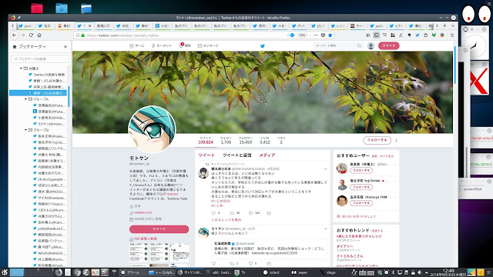Open the browser home page icon

(39, 35)
